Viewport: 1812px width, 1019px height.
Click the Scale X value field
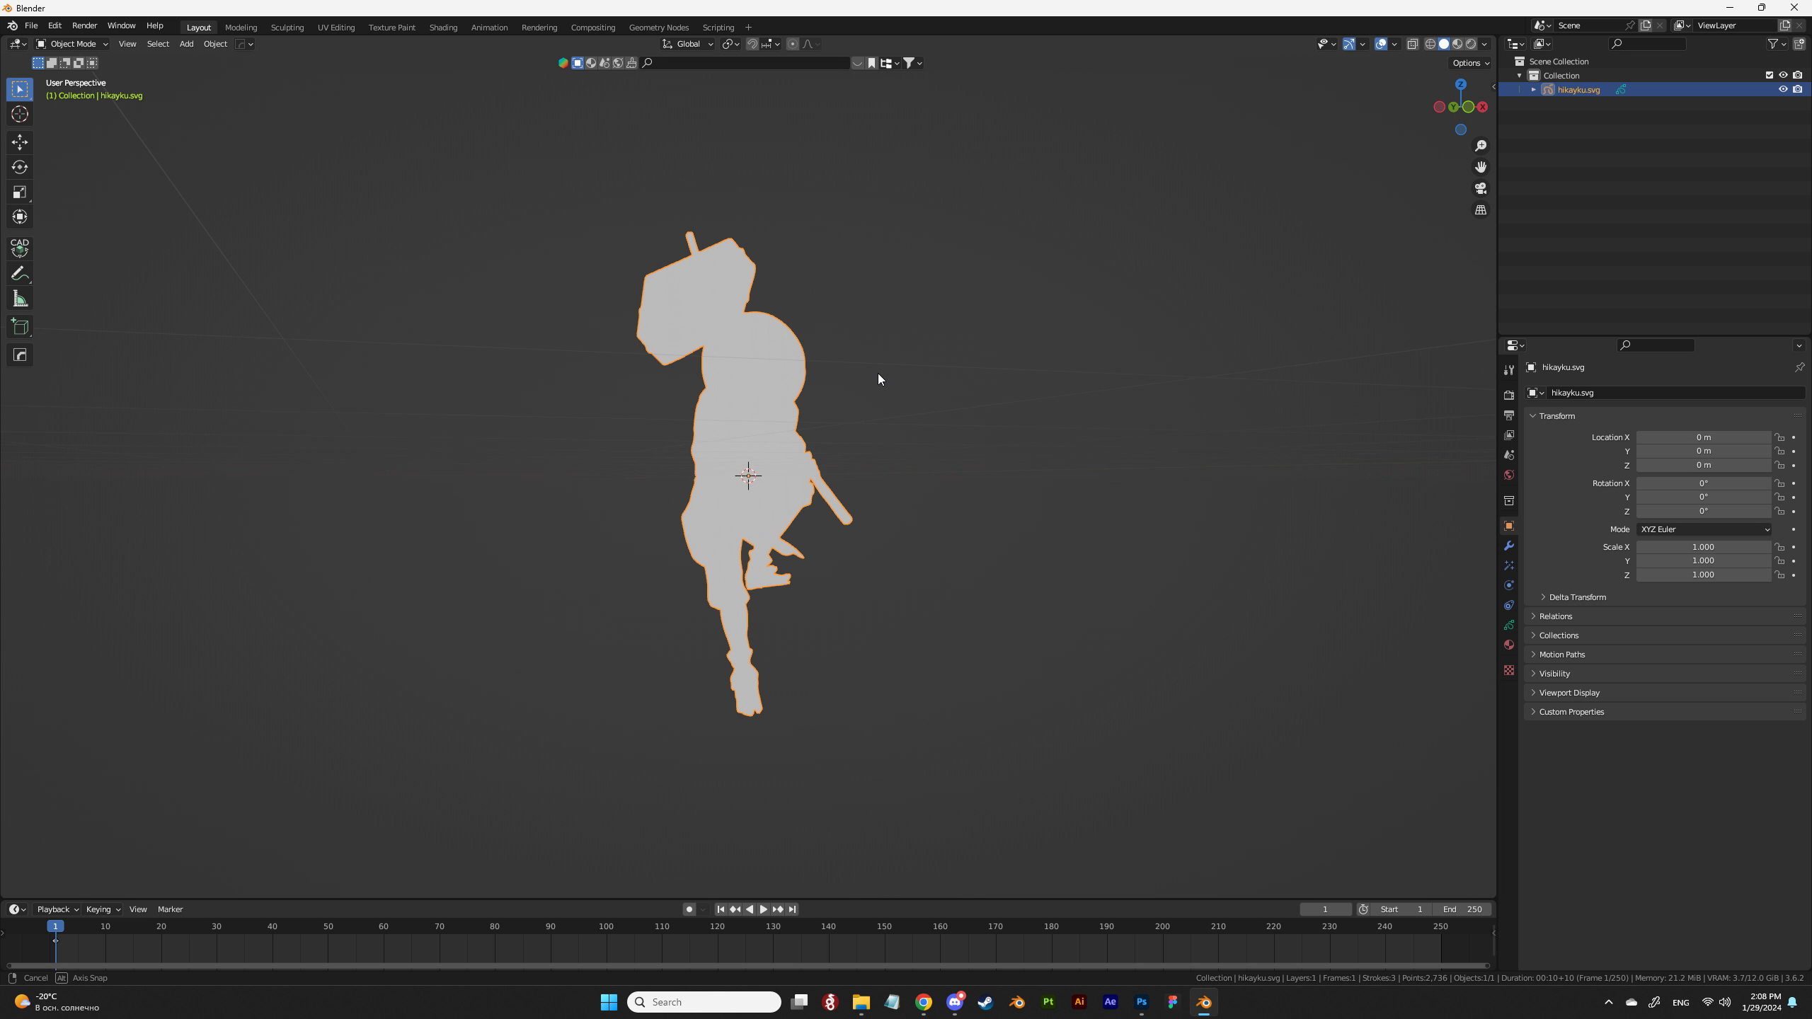click(x=1702, y=547)
